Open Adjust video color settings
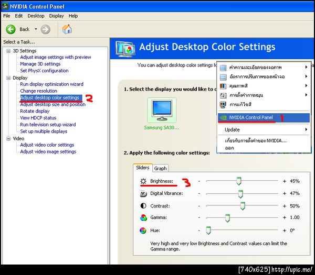Image resolution: width=315 pixels, height=275 pixels. (x=47, y=145)
